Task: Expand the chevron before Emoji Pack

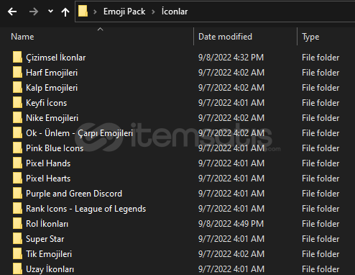Action: [x=95, y=12]
